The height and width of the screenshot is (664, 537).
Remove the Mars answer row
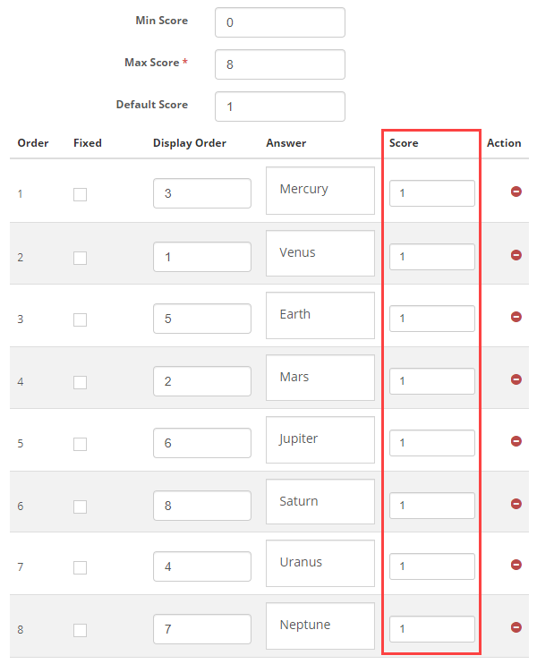(516, 379)
